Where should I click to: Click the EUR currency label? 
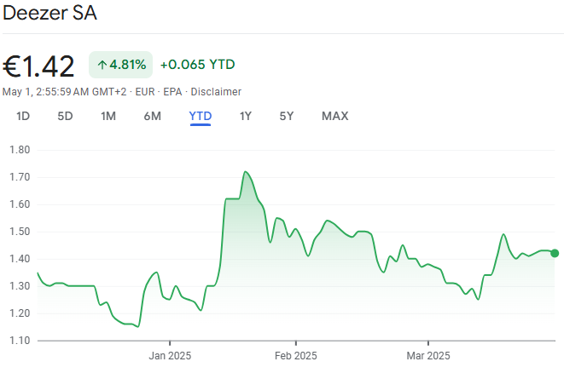pyautogui.click(x=145, y=92)
